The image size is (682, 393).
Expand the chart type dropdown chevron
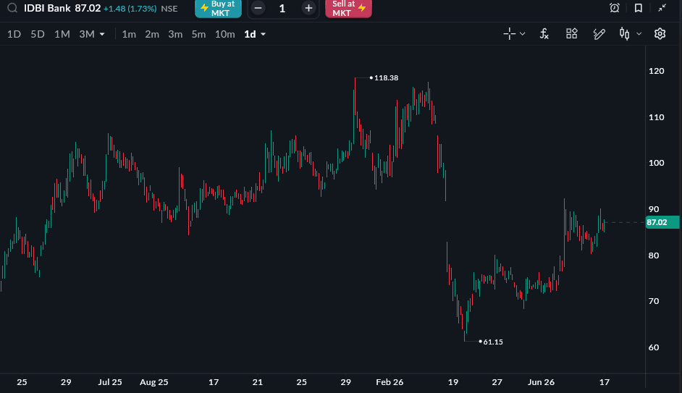click(639, 34)
